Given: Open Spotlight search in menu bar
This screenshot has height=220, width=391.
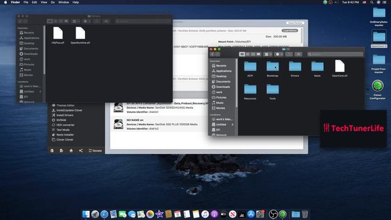Looking at the screenshot, I should (372, 2).
